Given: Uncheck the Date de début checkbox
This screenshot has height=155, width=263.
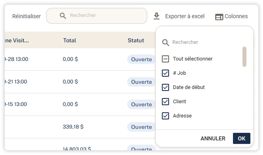Looking at the screenshot, I should (165, 87).
